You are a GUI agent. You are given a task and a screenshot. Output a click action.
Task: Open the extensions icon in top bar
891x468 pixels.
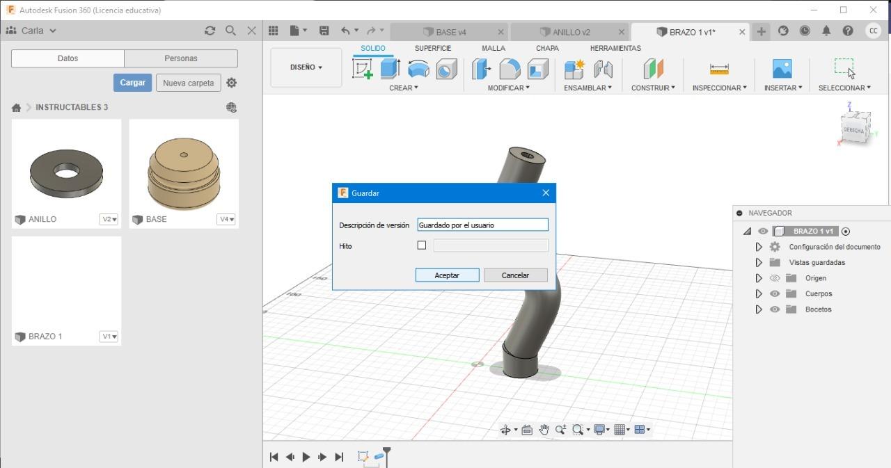[783, 31]
